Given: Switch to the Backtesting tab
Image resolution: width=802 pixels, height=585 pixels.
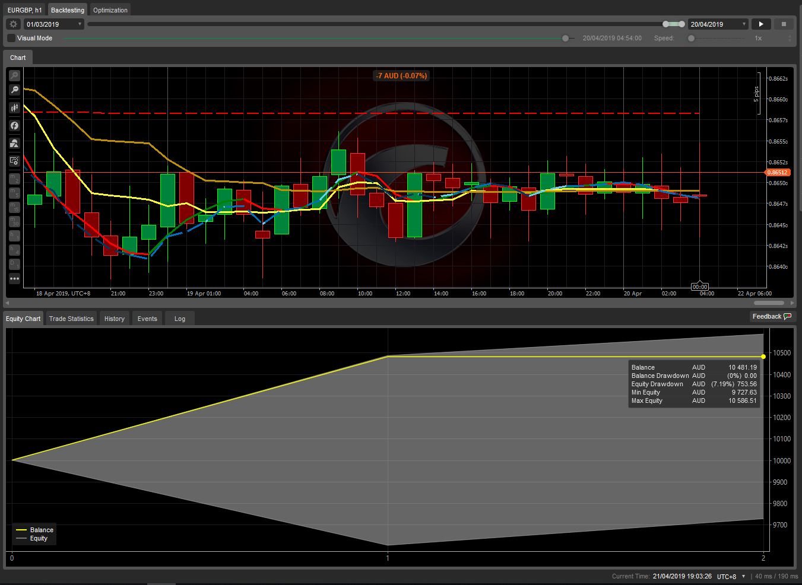Looking at the screenshot, I should pos(68,10).
